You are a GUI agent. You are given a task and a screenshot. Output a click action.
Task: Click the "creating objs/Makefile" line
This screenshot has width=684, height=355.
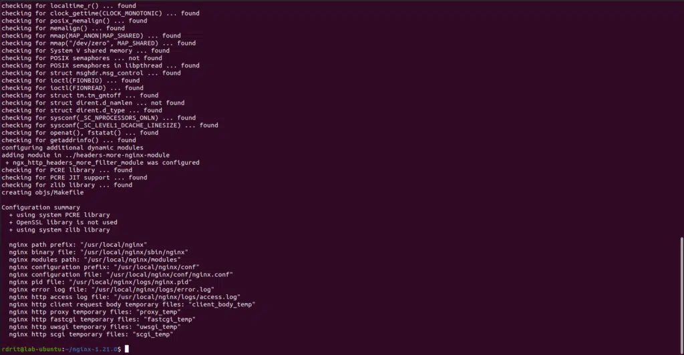(x=42, y=193)
